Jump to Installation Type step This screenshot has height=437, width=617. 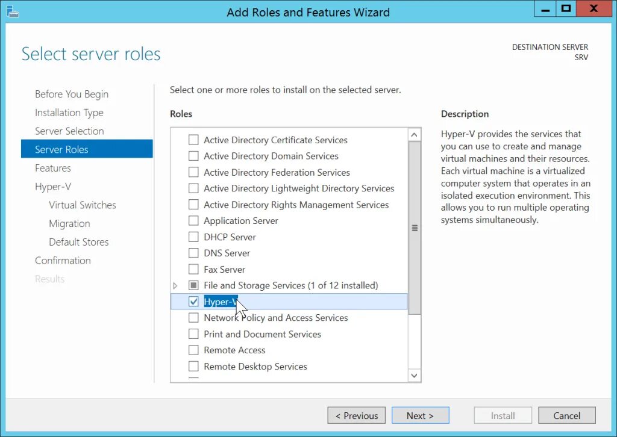click(69, 113)
